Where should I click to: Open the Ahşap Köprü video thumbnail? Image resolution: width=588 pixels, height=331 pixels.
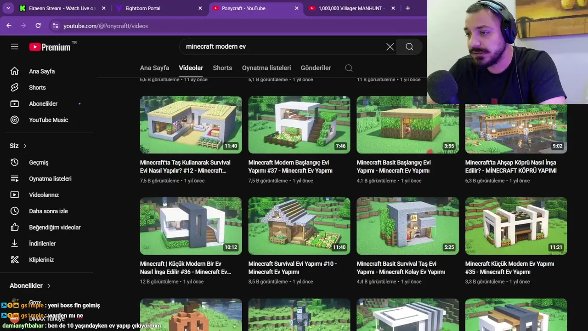tap(516, 129)
